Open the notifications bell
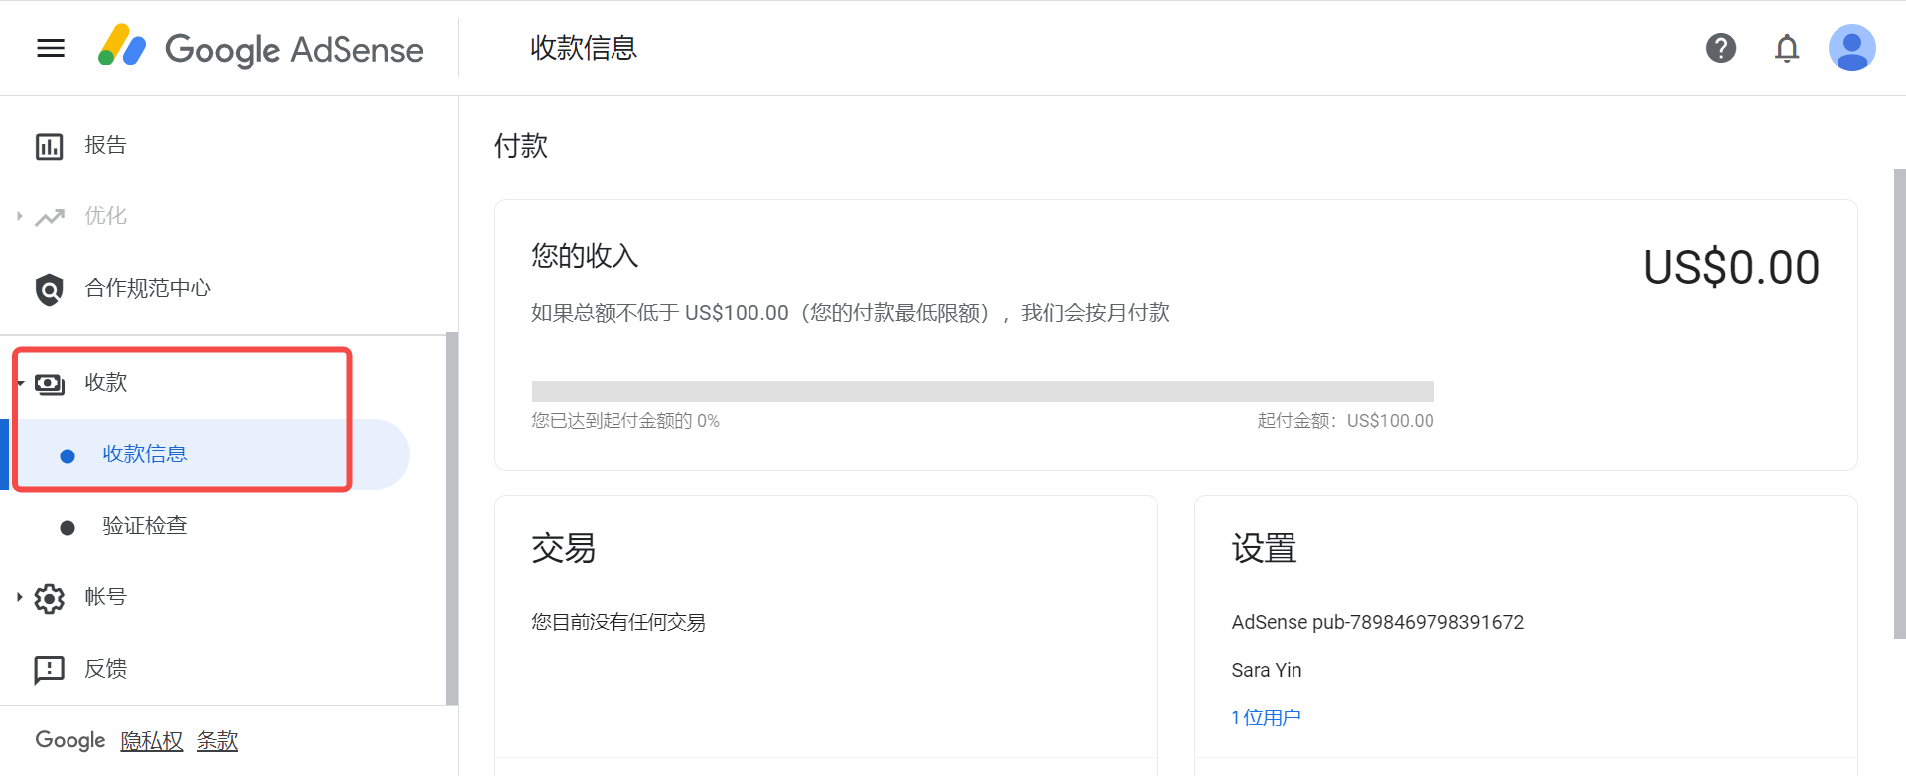The height and width of the screenshot is (776, 1906). (x=1786, y=48)
